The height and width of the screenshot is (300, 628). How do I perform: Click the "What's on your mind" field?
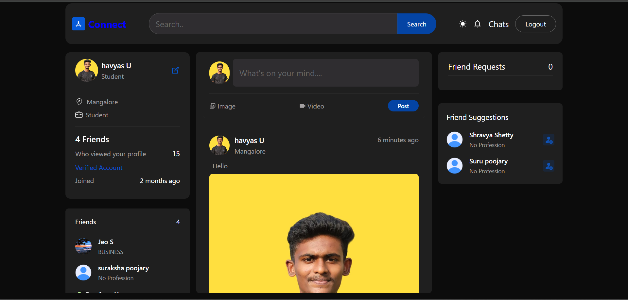325,73
